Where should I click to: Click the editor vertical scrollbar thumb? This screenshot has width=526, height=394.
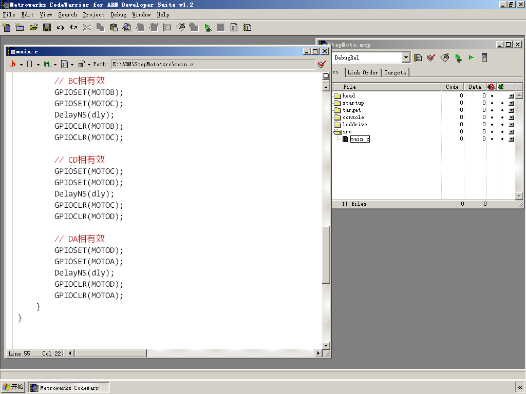pyautogui.click(x=326, y=254)
